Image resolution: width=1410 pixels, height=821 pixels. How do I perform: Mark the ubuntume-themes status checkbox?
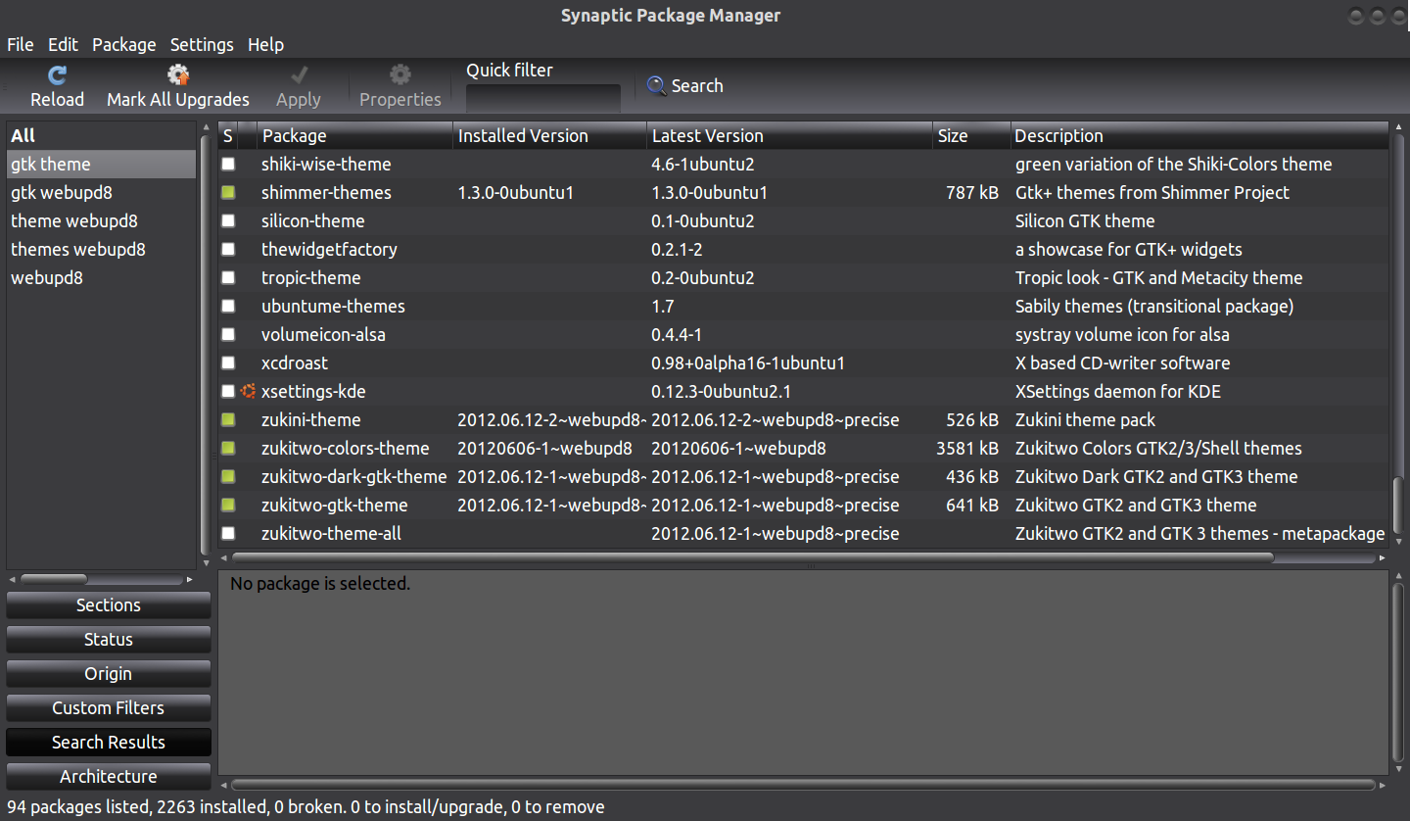(x=228, y=306)
